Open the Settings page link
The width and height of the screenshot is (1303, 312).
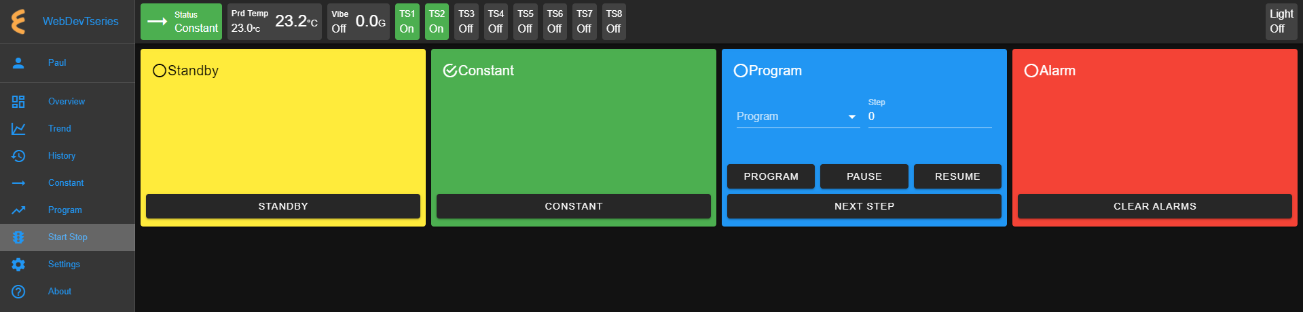click(x=67, y=265)
